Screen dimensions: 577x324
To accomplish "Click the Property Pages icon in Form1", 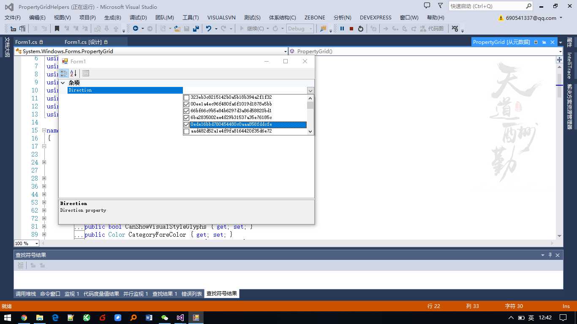I will tap(86, 73).
